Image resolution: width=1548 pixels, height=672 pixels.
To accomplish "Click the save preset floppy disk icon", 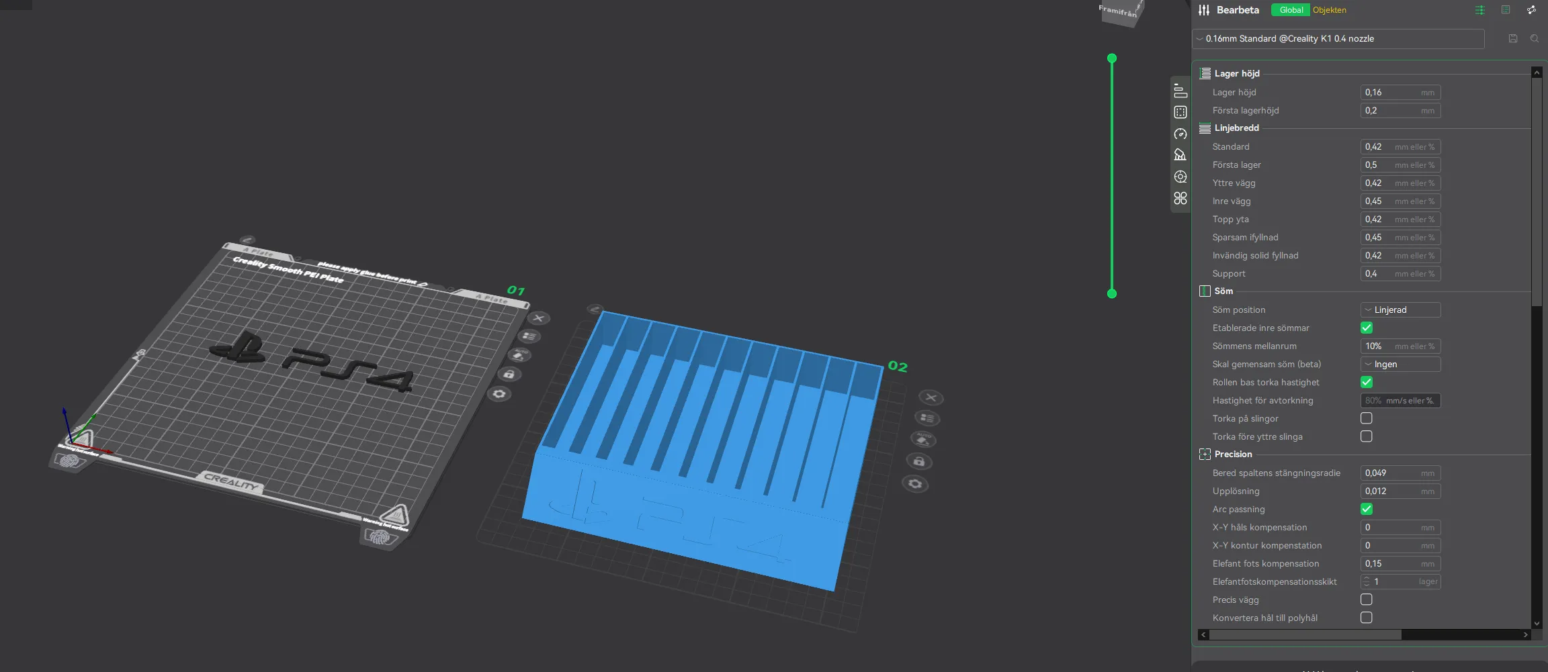I will (1512, 39).
